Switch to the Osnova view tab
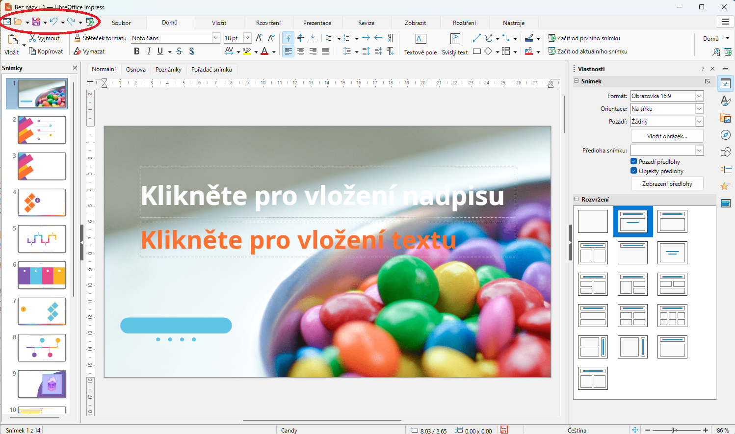The image size is (735, 434). [x=136, y=70]
